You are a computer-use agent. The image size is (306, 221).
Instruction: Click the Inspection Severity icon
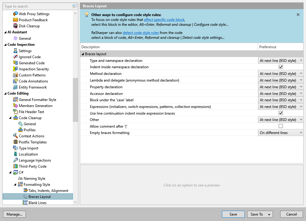pyautogui.click(x=15, y=69)
